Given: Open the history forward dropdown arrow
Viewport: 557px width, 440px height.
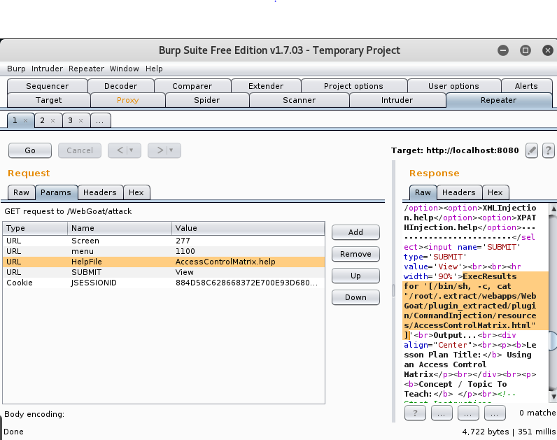Looking at the screenshot, I should coord(171,150).
